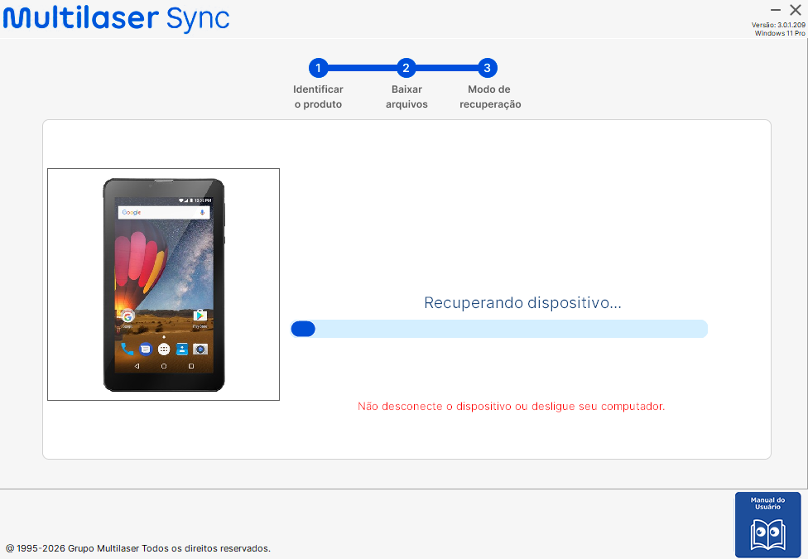Click step 3 circle in progress stepper
This screenshot has width=808, height=559.
coord(487,68)
